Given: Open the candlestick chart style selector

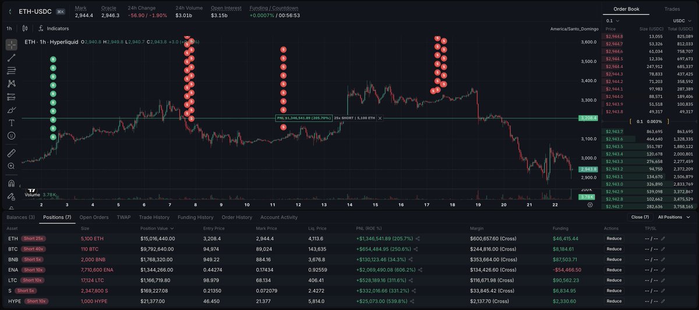Looking at the screenshot, I should tap(25, 28).
